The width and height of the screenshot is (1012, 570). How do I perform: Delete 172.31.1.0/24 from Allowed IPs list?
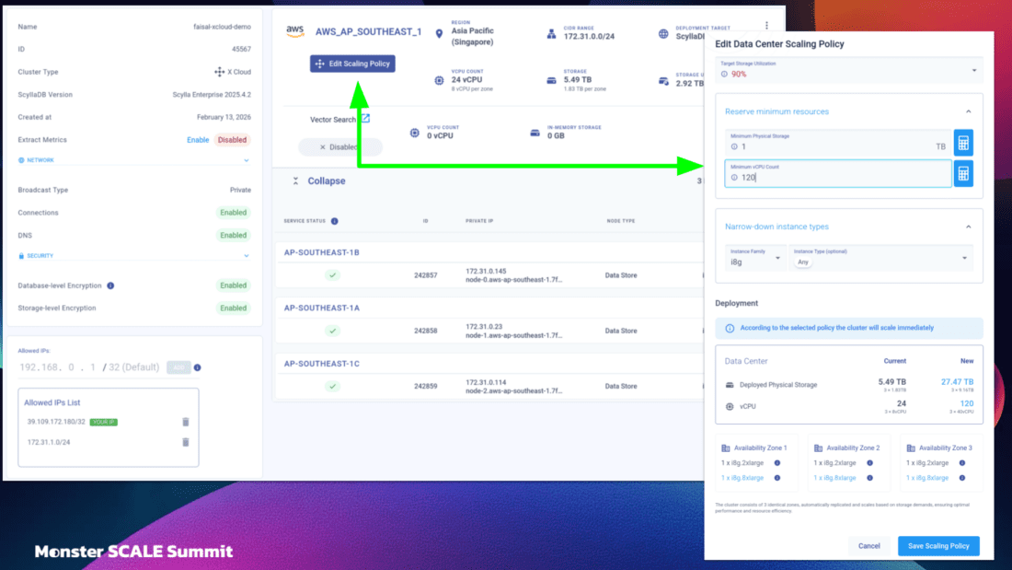tap(185, 442)
